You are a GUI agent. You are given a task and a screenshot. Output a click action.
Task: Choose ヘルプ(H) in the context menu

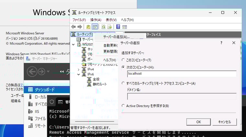click(x=109, y=60)
